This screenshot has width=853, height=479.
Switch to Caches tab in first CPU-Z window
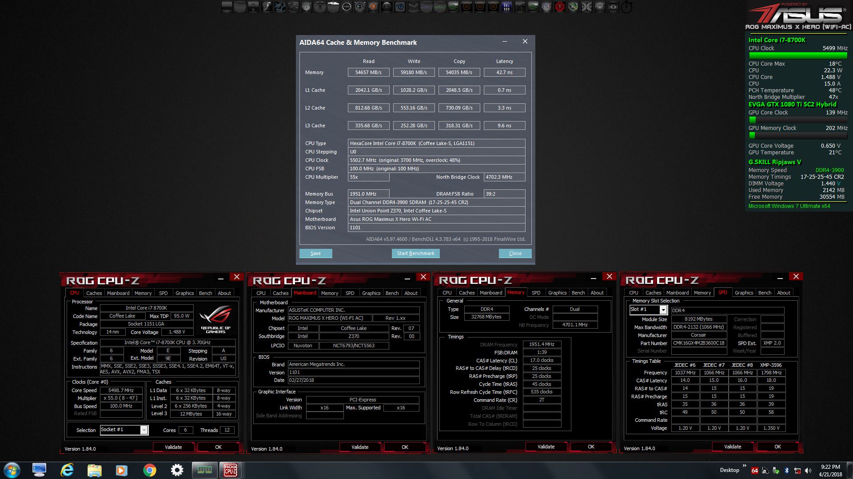[x=94, y=293]
